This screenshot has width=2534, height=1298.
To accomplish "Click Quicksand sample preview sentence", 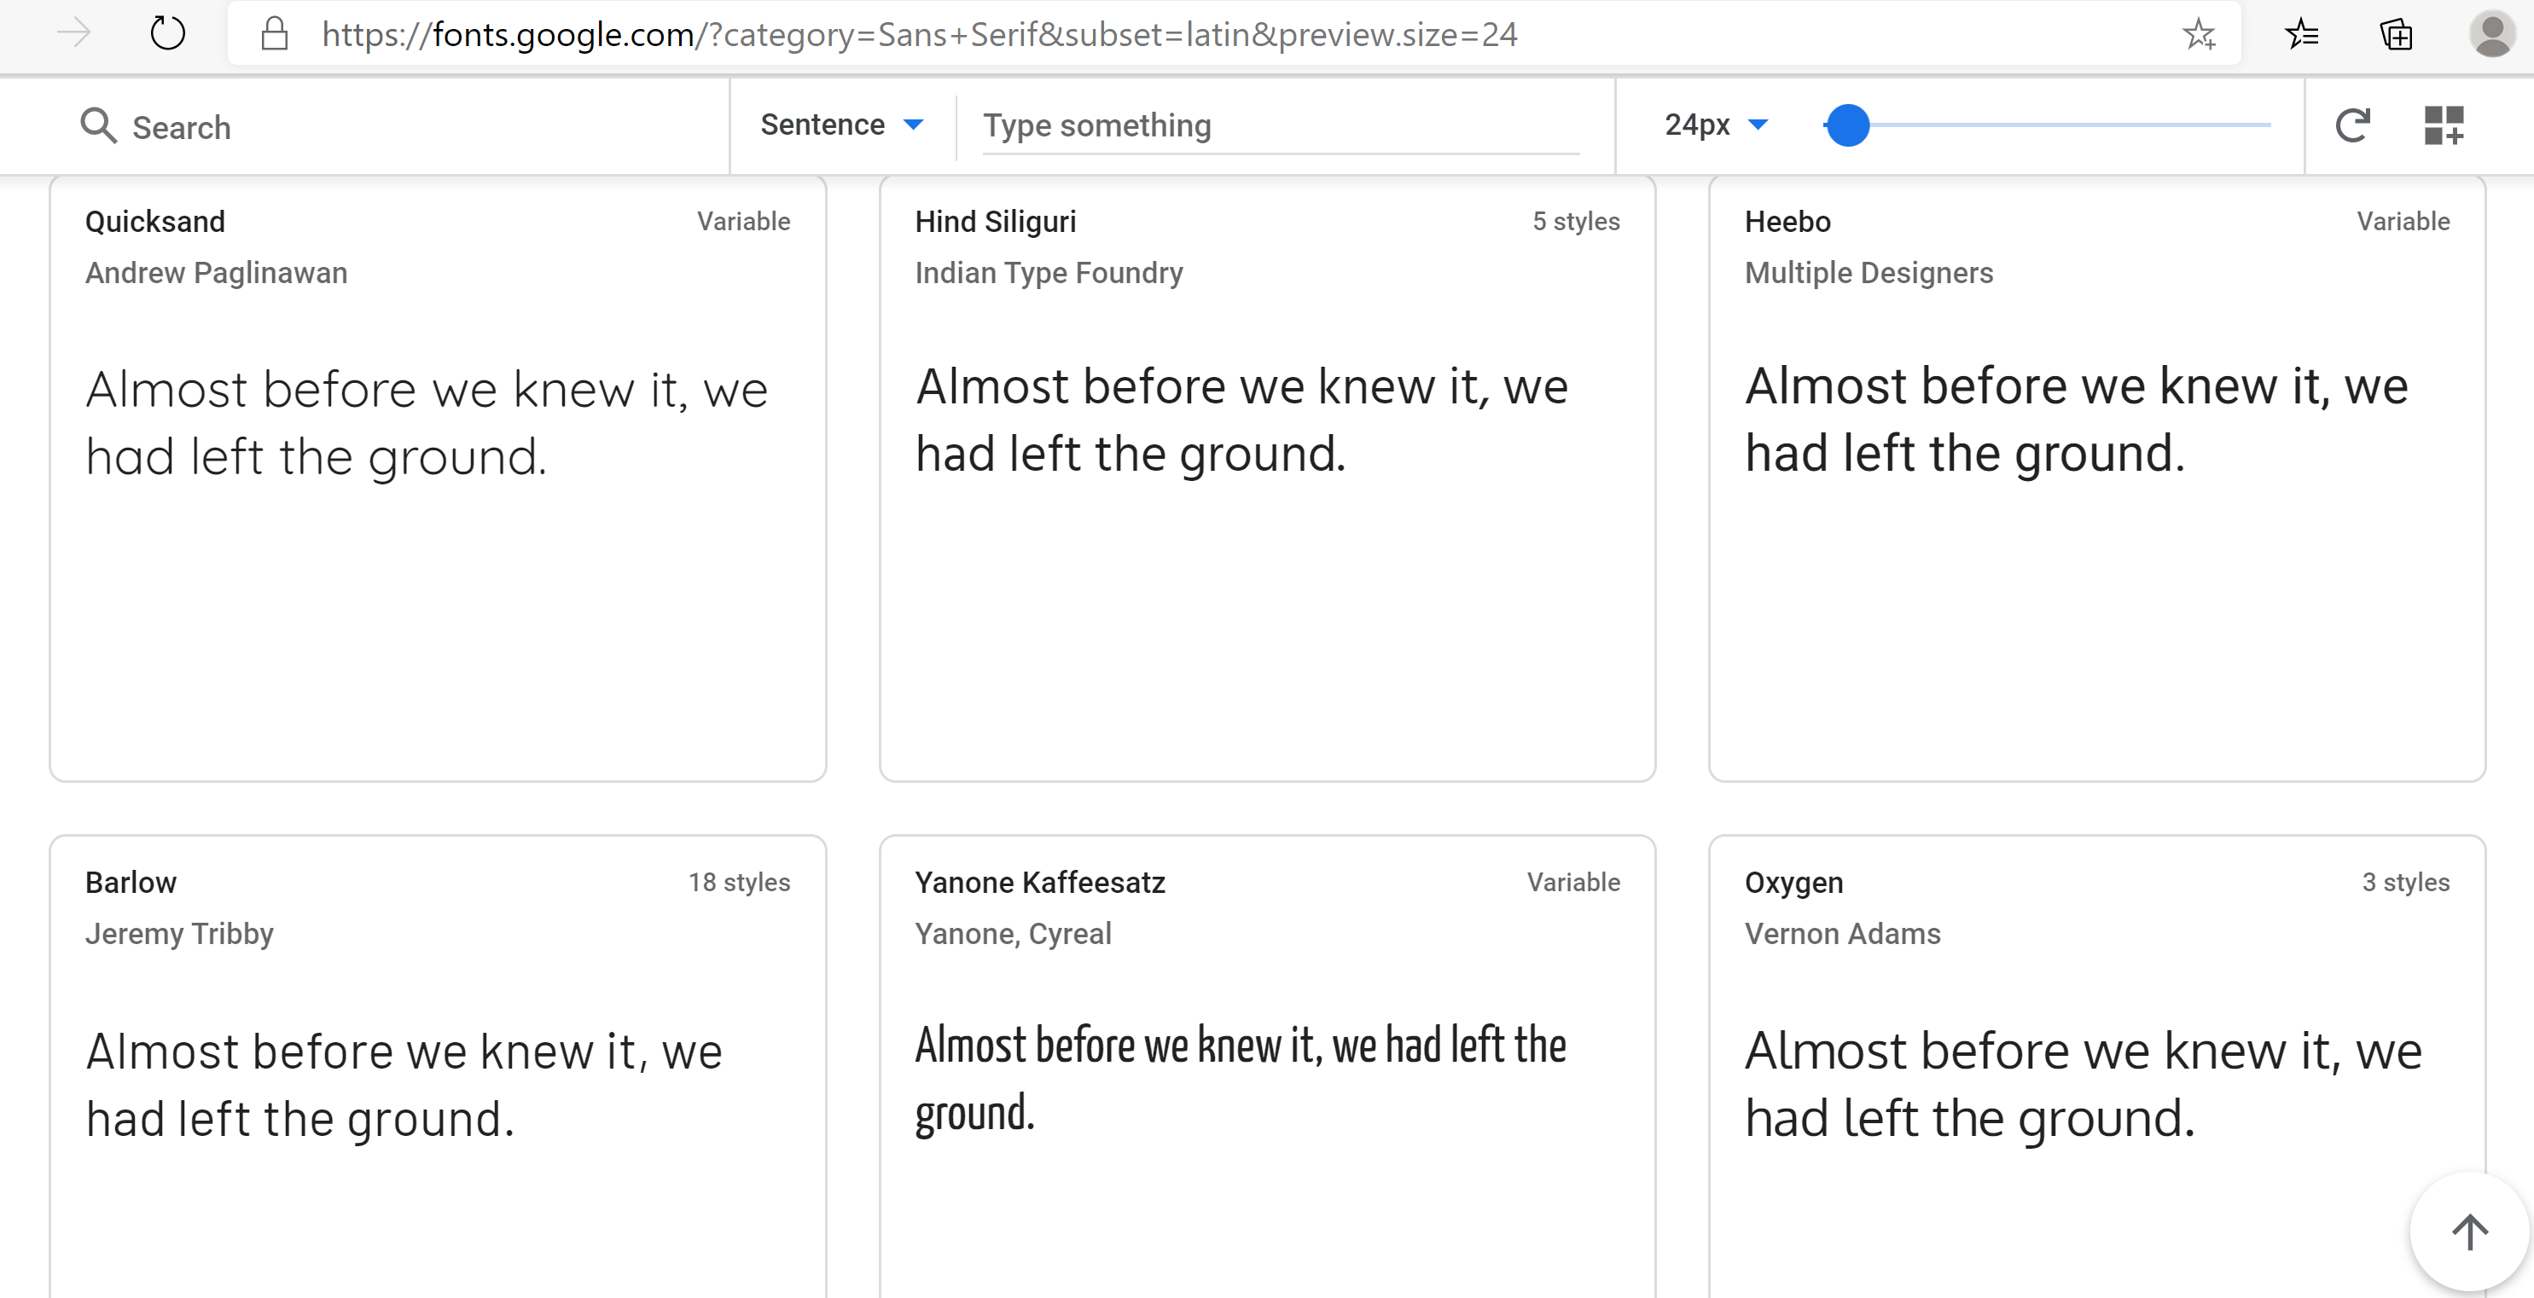I will 426,423.
